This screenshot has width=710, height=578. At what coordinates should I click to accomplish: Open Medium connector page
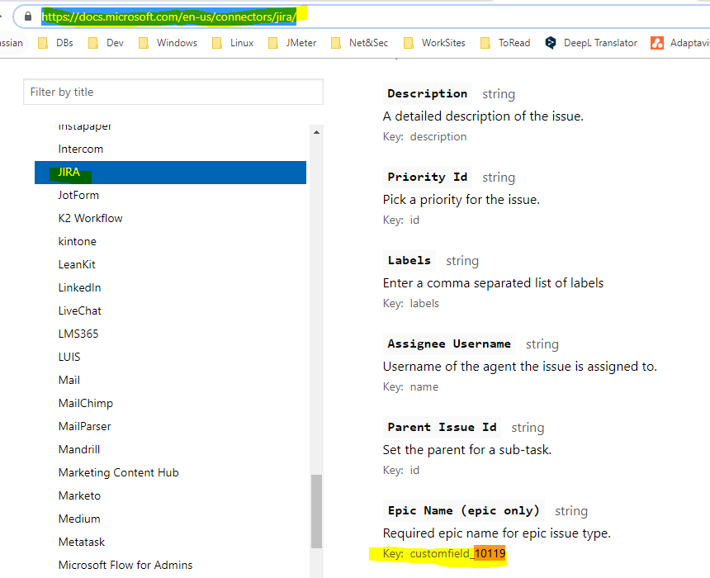tap(79, 519)
